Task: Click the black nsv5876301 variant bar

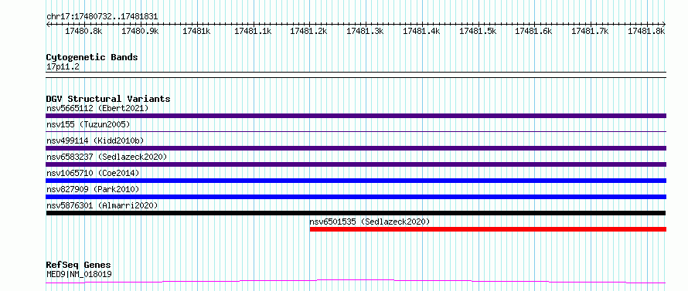Action: tap(356, 213)
